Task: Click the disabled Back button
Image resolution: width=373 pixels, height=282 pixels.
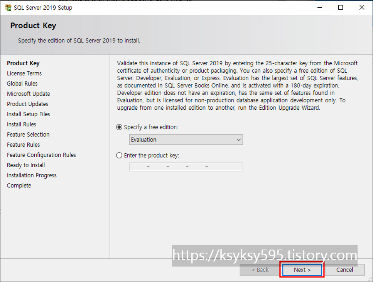Action: pos(260,270)
